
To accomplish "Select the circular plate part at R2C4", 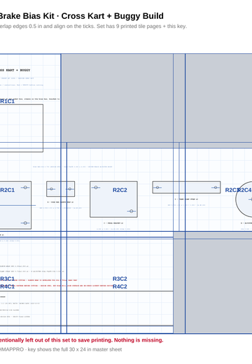I will [x=244, y=199].
